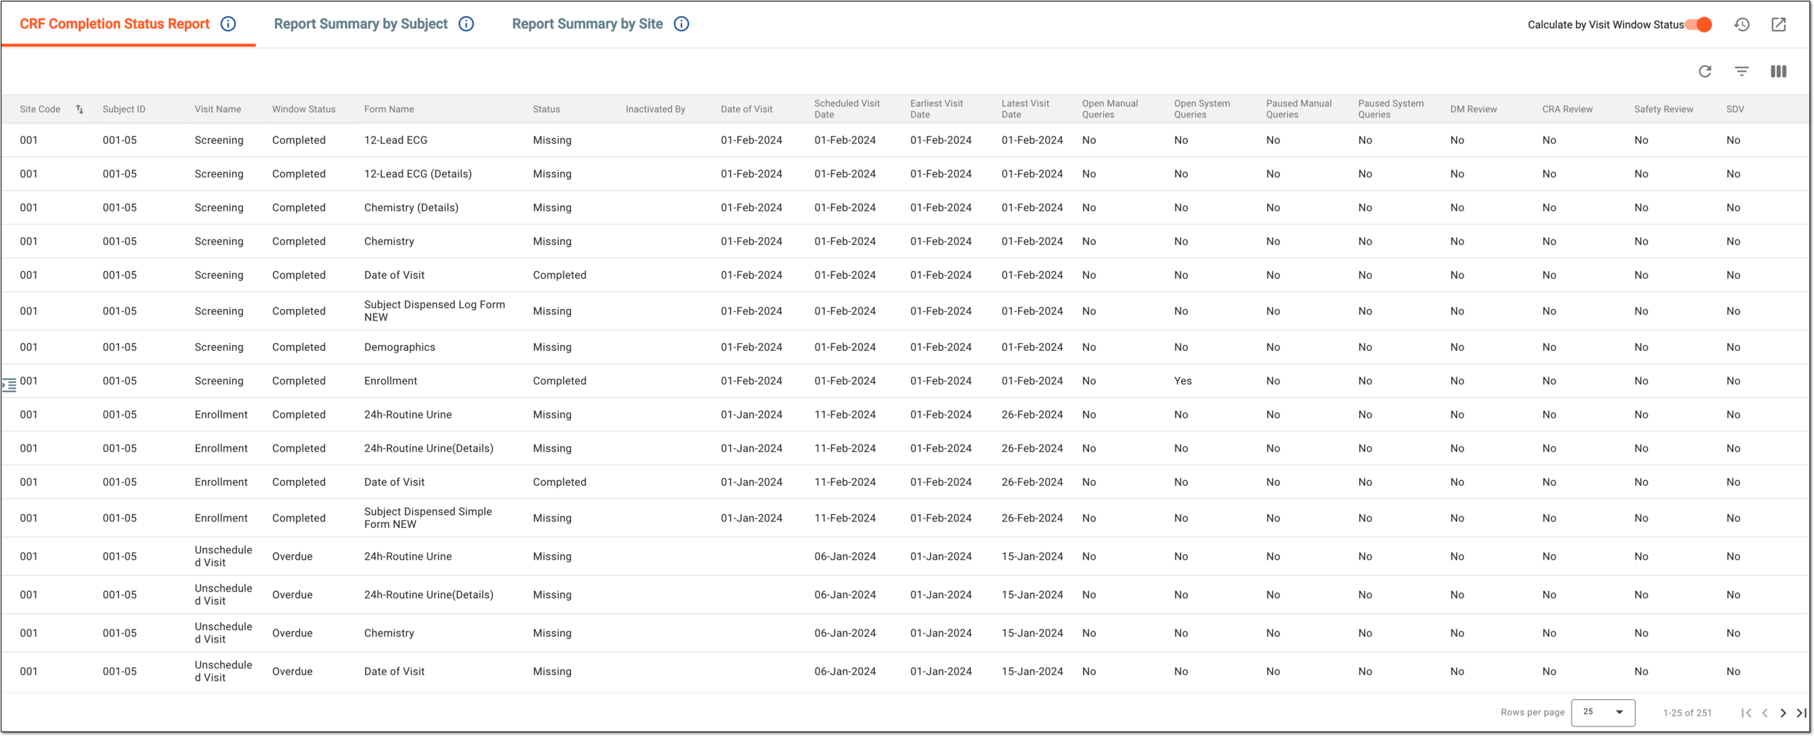Go to the previous page arrow
Image resolution: width=1814 pixels, height=736 pixels.
pyautogui.click(x=1765, y=713)
